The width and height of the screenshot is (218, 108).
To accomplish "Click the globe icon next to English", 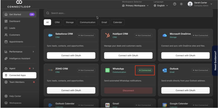I will pos(155,6).
